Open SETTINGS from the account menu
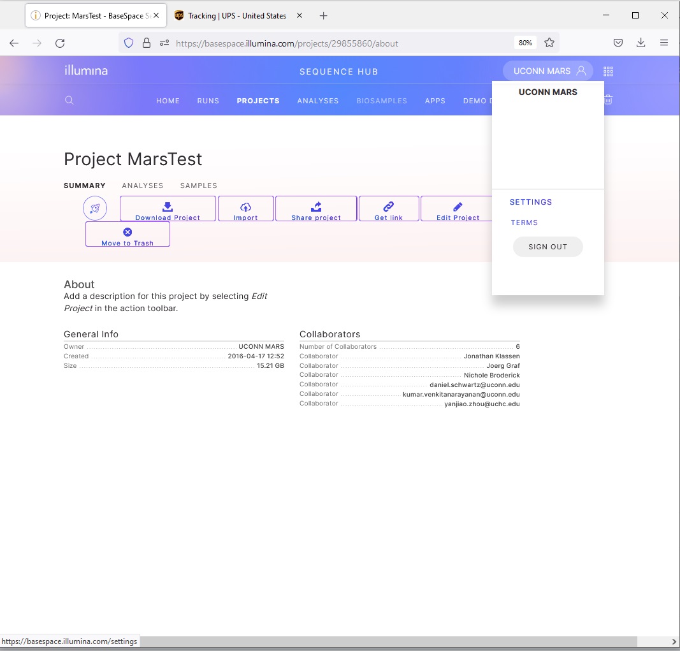 point(531,201)
